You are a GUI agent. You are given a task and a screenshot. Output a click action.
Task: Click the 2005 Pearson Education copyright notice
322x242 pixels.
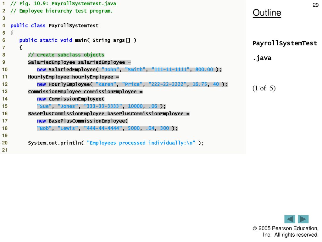286,232
